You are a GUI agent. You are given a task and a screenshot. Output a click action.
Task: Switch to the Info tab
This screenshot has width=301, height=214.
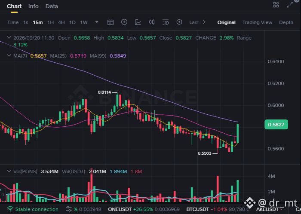[34, 6]
